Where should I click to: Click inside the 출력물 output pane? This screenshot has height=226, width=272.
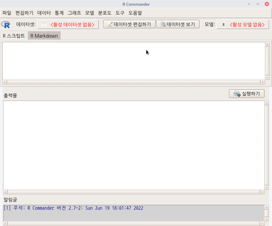coord(134,146)
